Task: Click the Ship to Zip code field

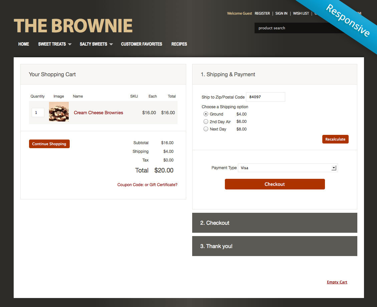Action: click(x=265, y=97)
